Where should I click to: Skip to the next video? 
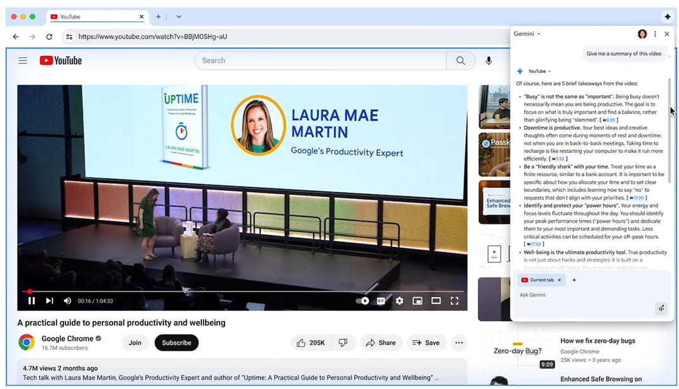click(x=50, y=301)
